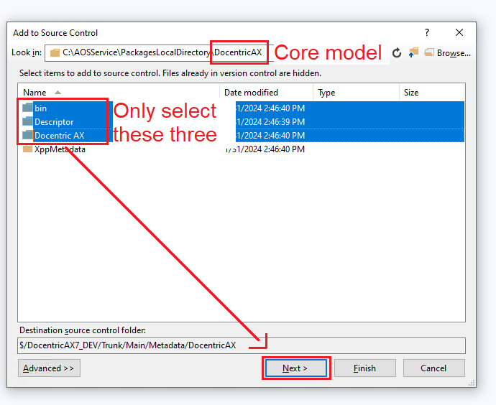Select the XppMetadata folder row
Screen dimensions: 496x405
tap(242, 149)
